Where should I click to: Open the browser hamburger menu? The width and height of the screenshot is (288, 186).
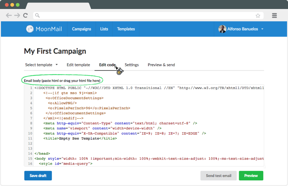(274, 15)
